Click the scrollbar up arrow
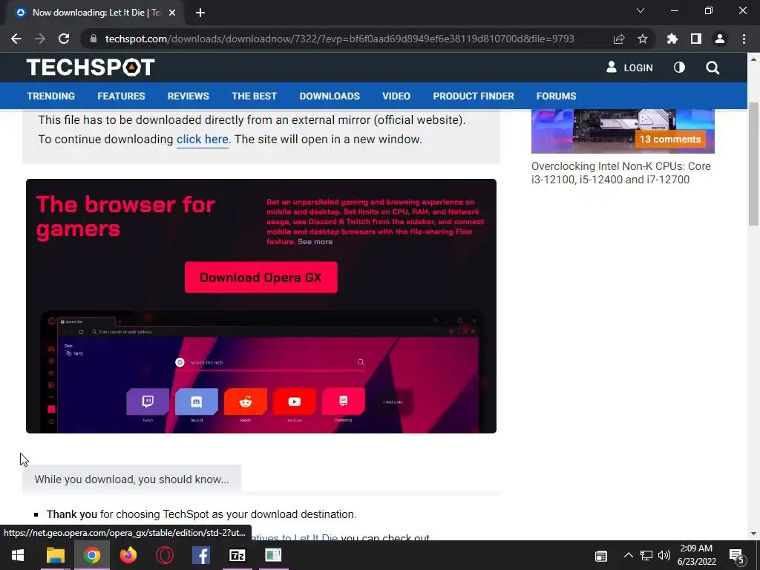The width and height of the screenshot is (760, 570). [753, 59]
